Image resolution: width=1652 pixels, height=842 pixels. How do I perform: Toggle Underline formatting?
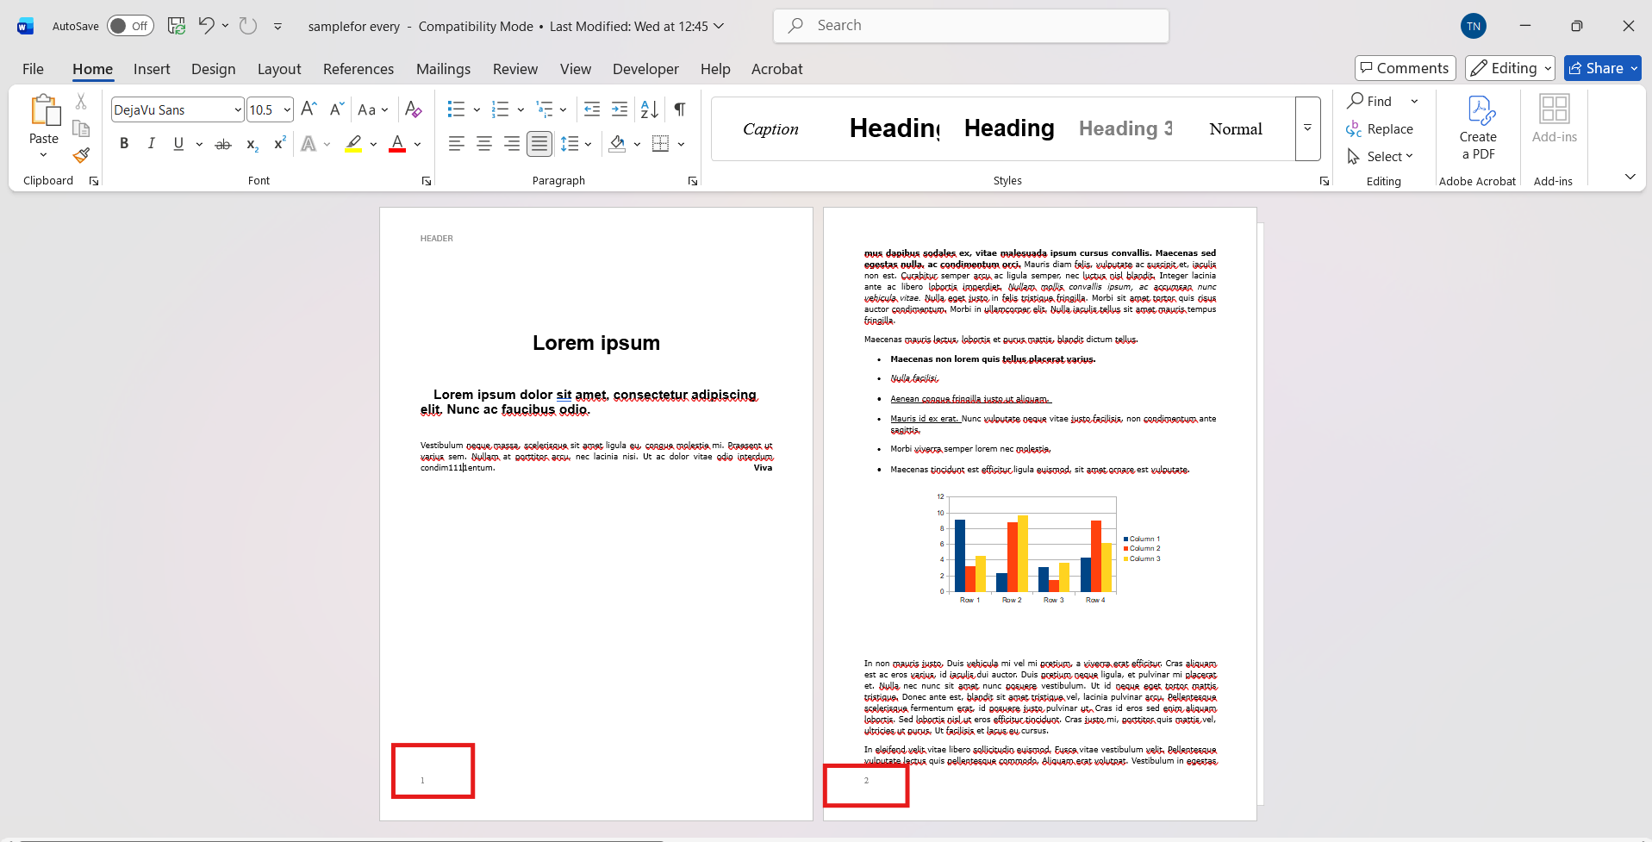click(178, 144)
